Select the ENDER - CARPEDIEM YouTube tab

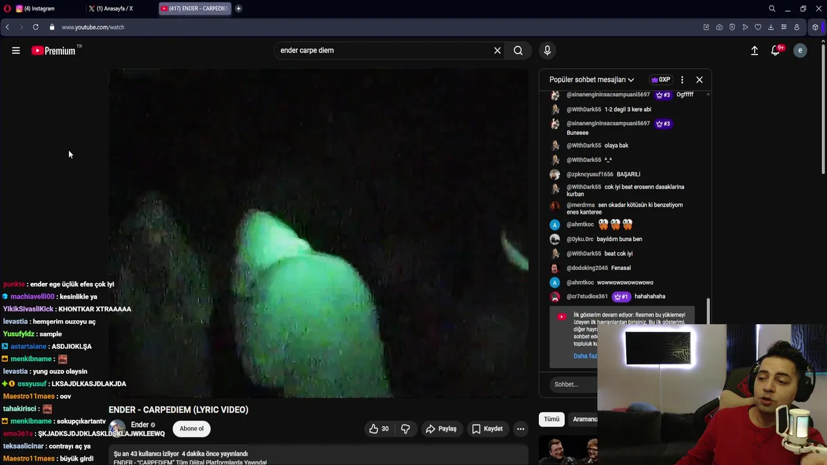(194, 8)
